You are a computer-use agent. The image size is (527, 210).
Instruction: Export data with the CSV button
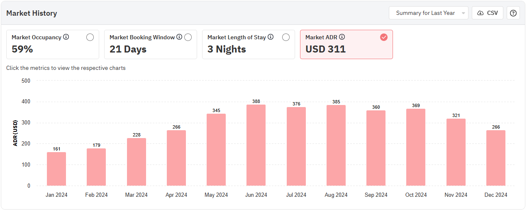[488, 13]
